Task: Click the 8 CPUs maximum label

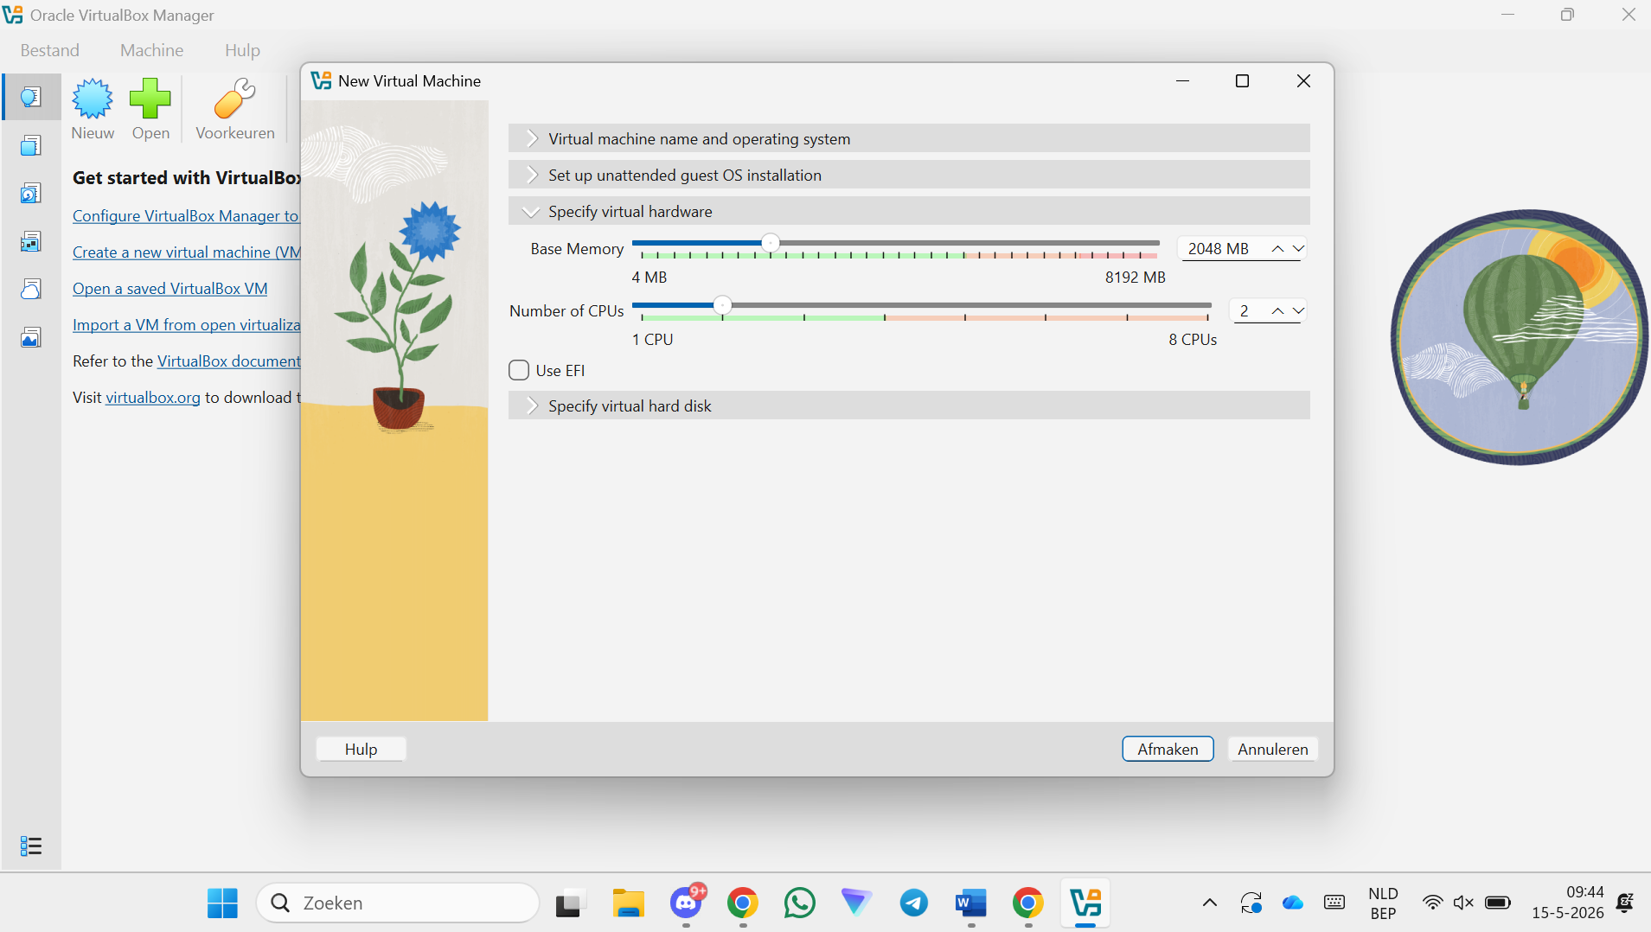Action: (1193, 340)
